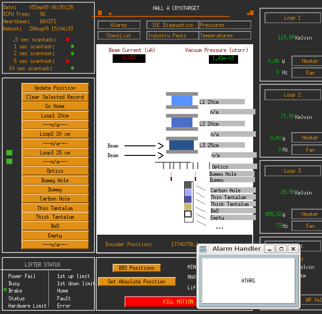Click the olive BeO swatch in target ladder
This screenshot has height=314, width=322.
pos(188,206)
